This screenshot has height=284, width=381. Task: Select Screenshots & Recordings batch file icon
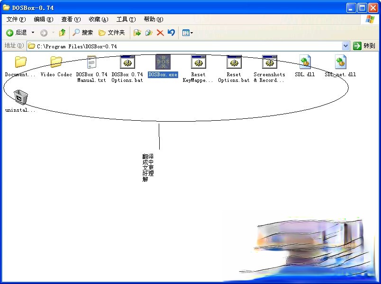click(x=269, y=62)
